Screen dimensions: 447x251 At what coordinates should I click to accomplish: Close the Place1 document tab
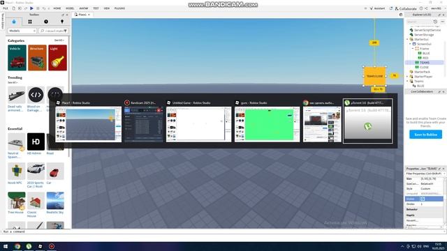click(89, 15)
